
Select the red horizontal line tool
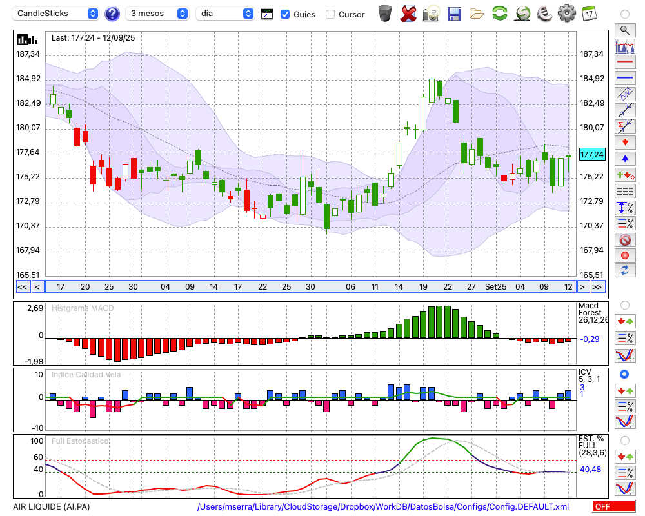pos(625,62)
